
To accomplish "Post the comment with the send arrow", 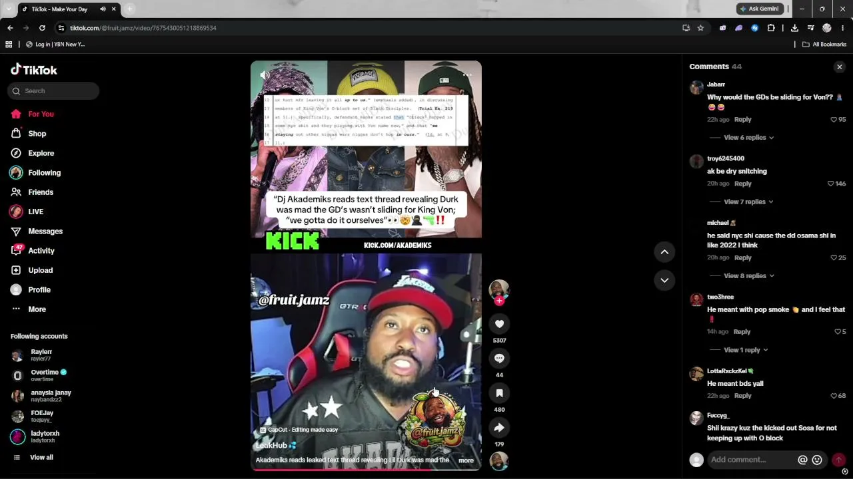I will click(838, 460).
